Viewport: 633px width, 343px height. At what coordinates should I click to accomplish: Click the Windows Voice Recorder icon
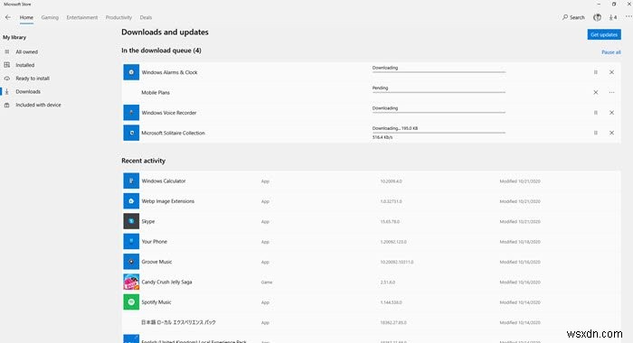tap(131, 113)
